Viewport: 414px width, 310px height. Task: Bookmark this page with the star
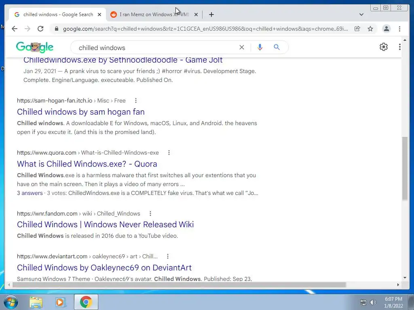pyautogui.click(x=370, y=29)
